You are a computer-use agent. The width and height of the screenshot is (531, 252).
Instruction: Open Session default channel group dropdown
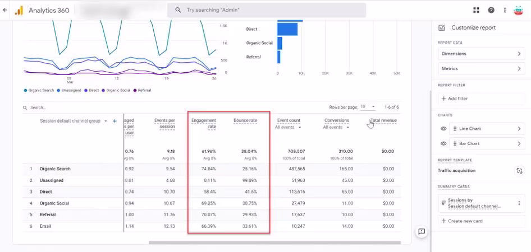click(74, 121)
